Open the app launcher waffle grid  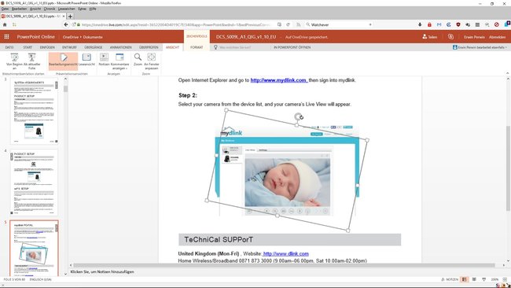click(x=6, y=37)
